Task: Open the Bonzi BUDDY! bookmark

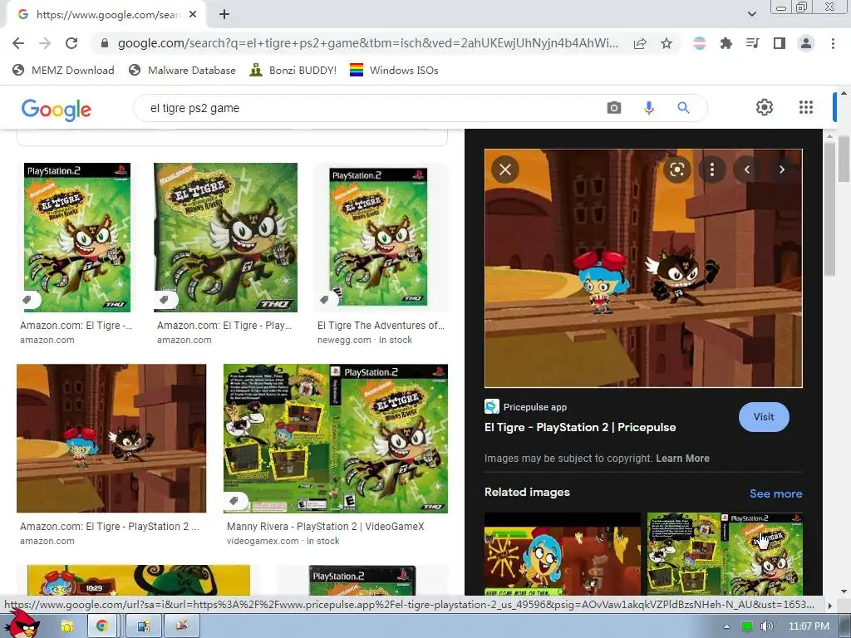Action: click(x=293, y=70)
